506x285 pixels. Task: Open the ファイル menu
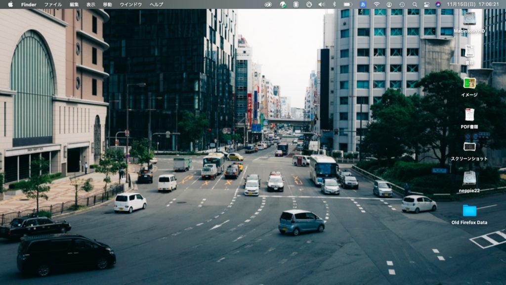point(53,4)
